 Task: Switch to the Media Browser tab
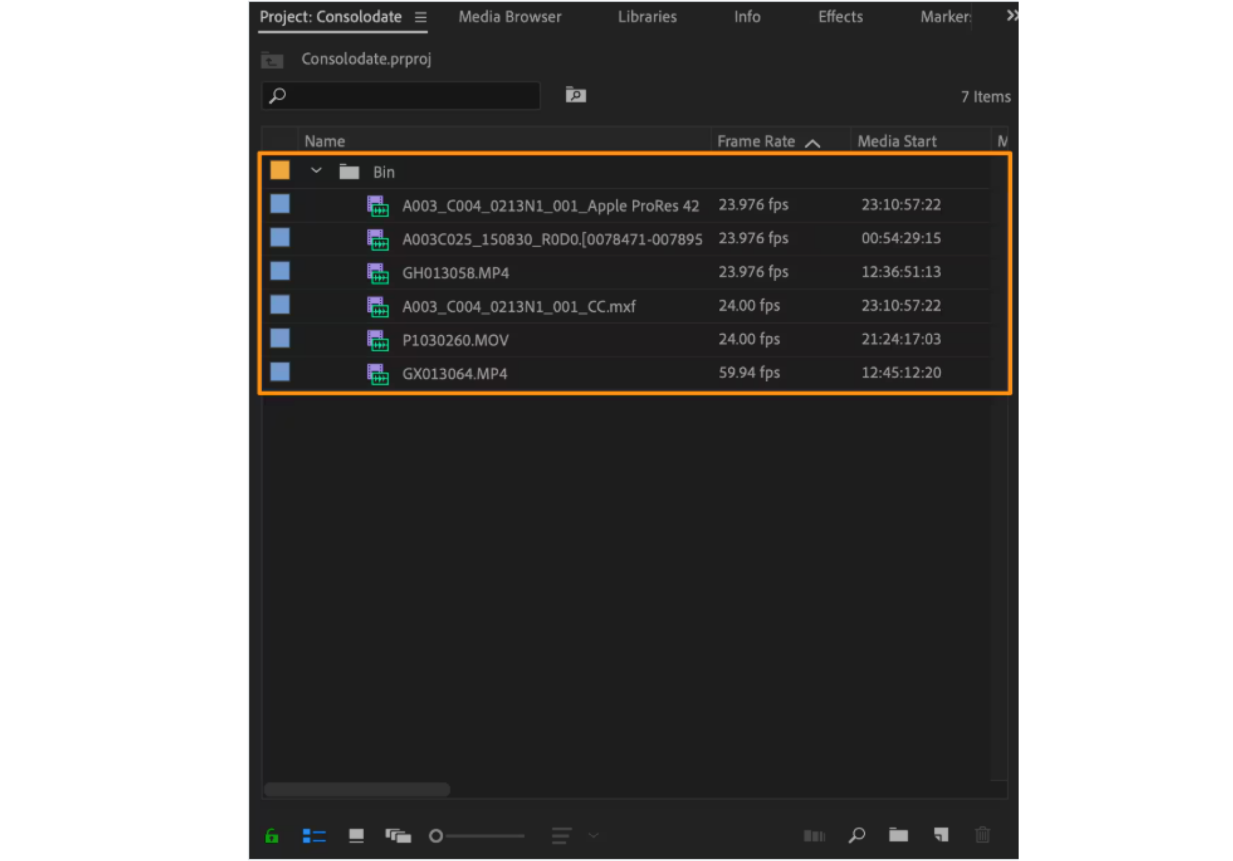click(x=509, y=17)
